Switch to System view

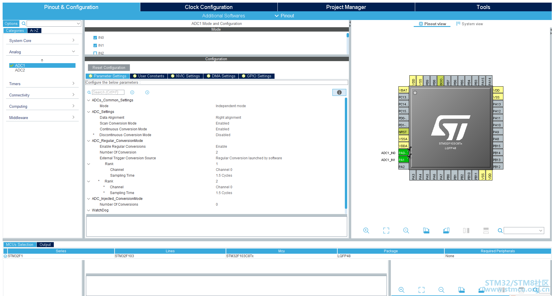coord(470,24)
